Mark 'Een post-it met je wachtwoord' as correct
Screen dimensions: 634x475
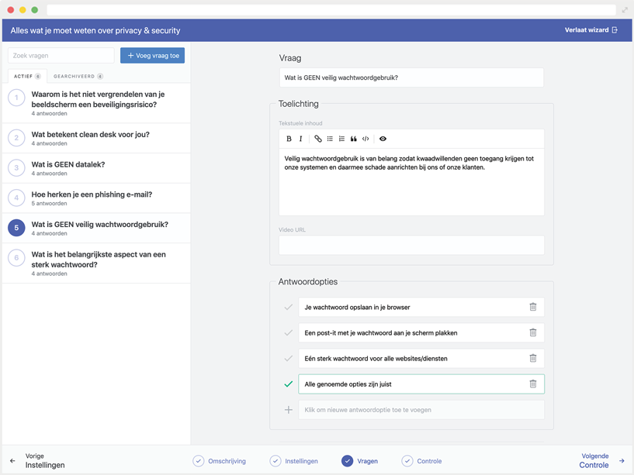tap(288, 332)
